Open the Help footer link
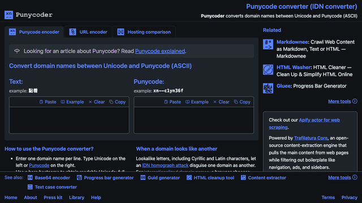 96,197
